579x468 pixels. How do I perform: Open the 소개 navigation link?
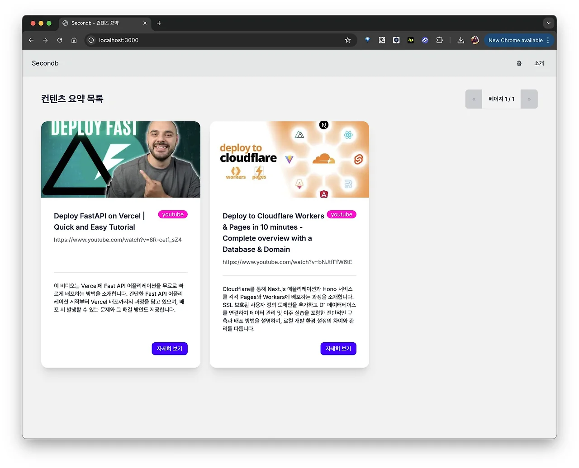click(x=539, y=63)
